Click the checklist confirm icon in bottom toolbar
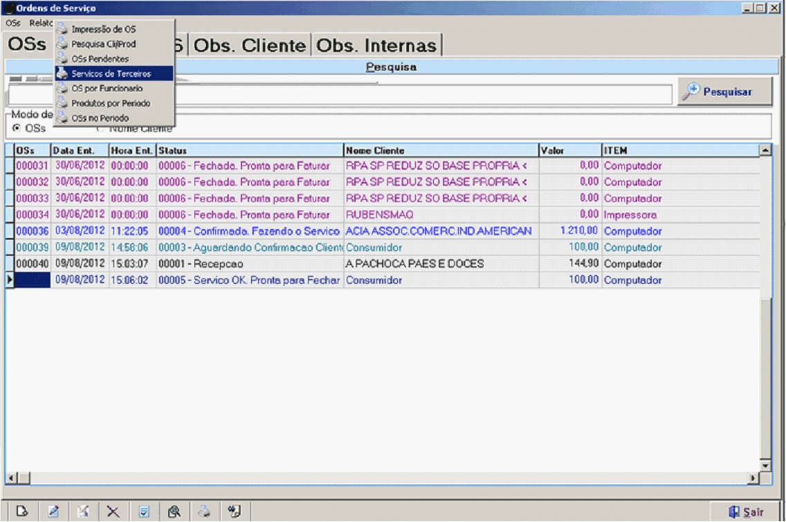 tap(144, 512)
